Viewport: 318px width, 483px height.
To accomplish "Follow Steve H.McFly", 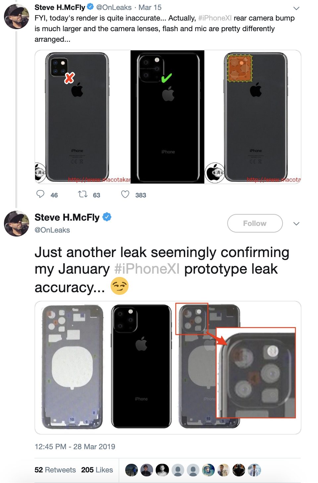I will coord(255,223).
